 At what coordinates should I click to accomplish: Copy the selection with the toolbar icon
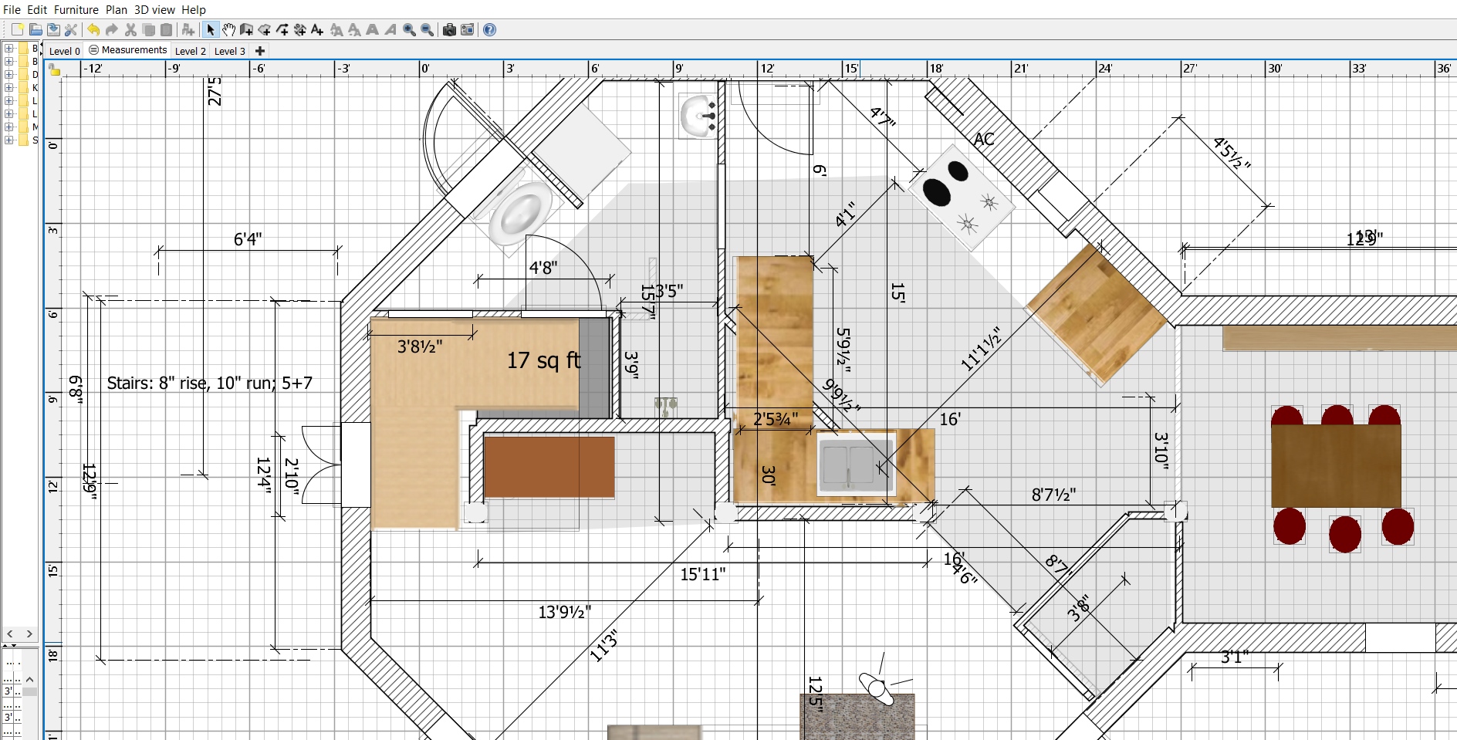pos(148,29)
